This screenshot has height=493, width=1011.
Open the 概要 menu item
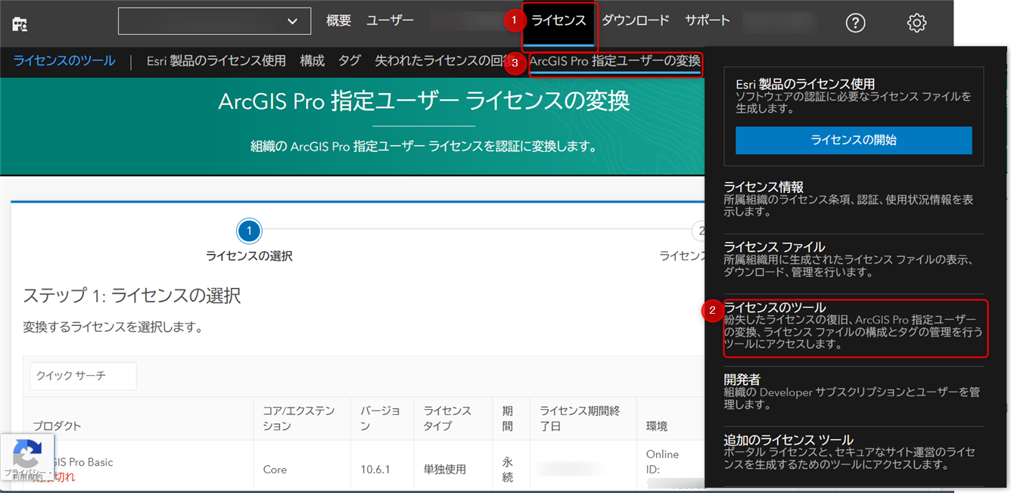tap(338, 21)
